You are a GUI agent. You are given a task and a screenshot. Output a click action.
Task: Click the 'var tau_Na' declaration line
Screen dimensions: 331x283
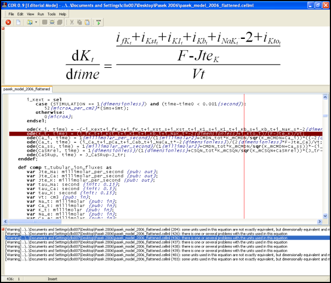tap(73, 184)
